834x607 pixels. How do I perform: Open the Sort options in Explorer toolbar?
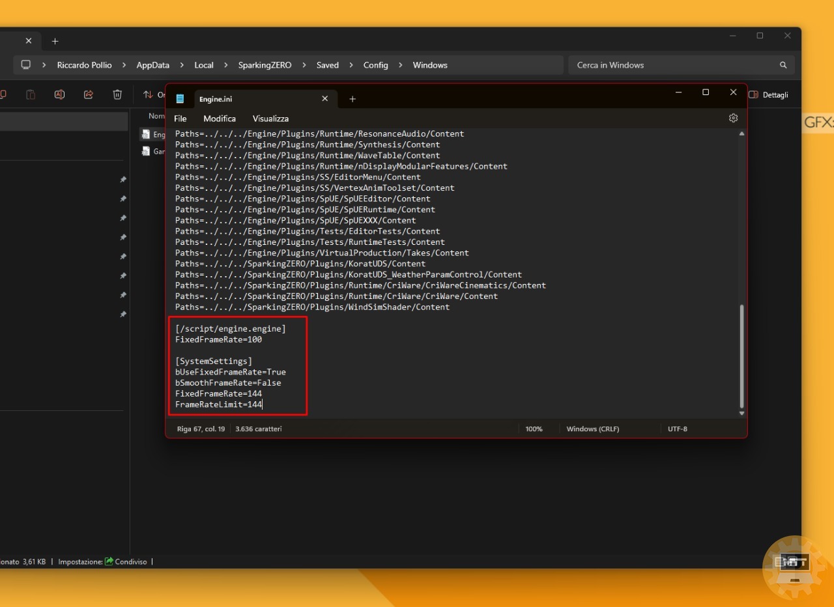coord(154,94)
